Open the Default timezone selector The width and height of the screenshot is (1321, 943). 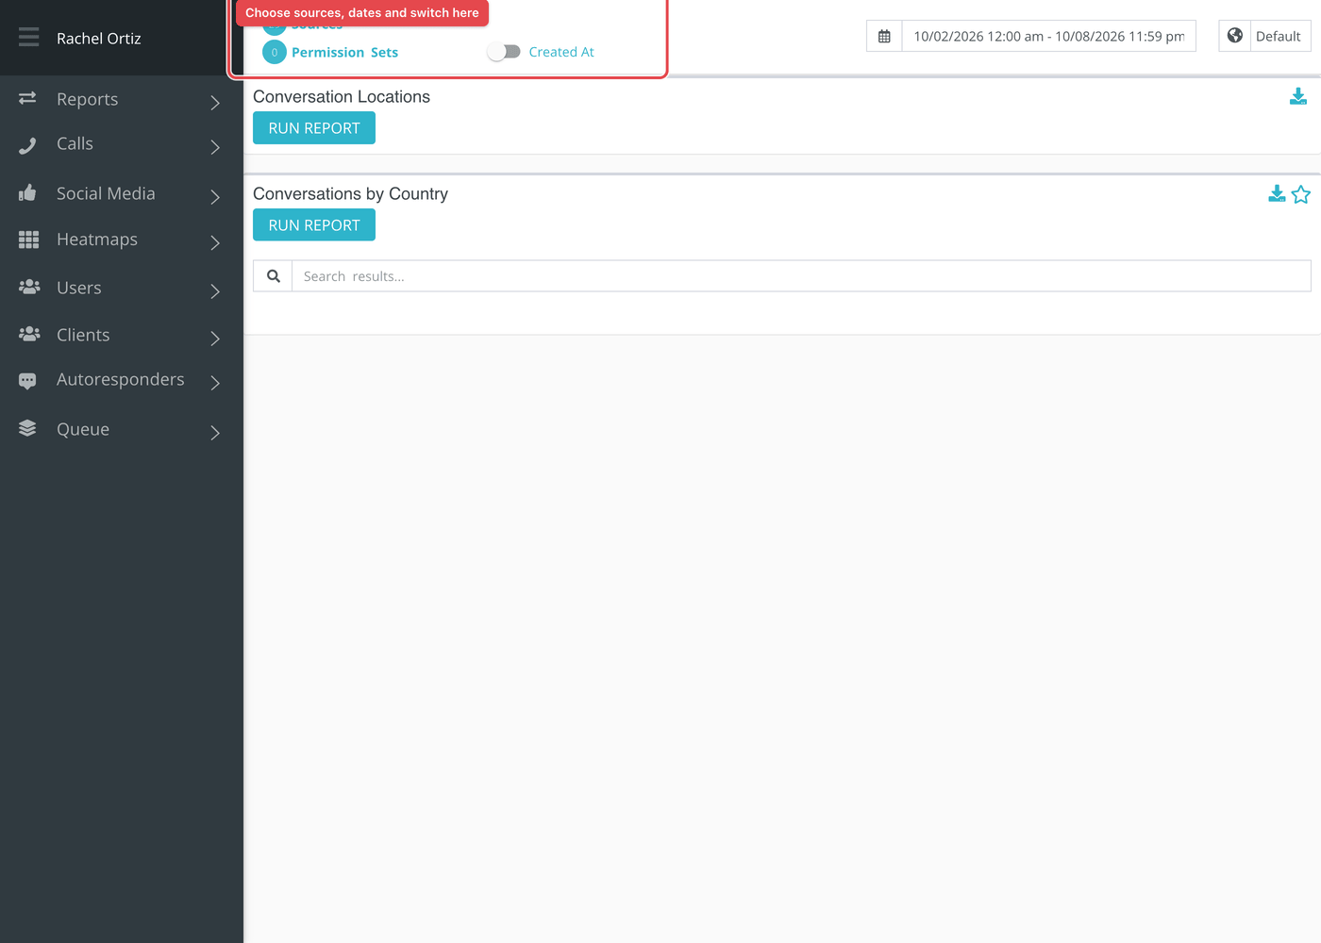pos(1279,36)
